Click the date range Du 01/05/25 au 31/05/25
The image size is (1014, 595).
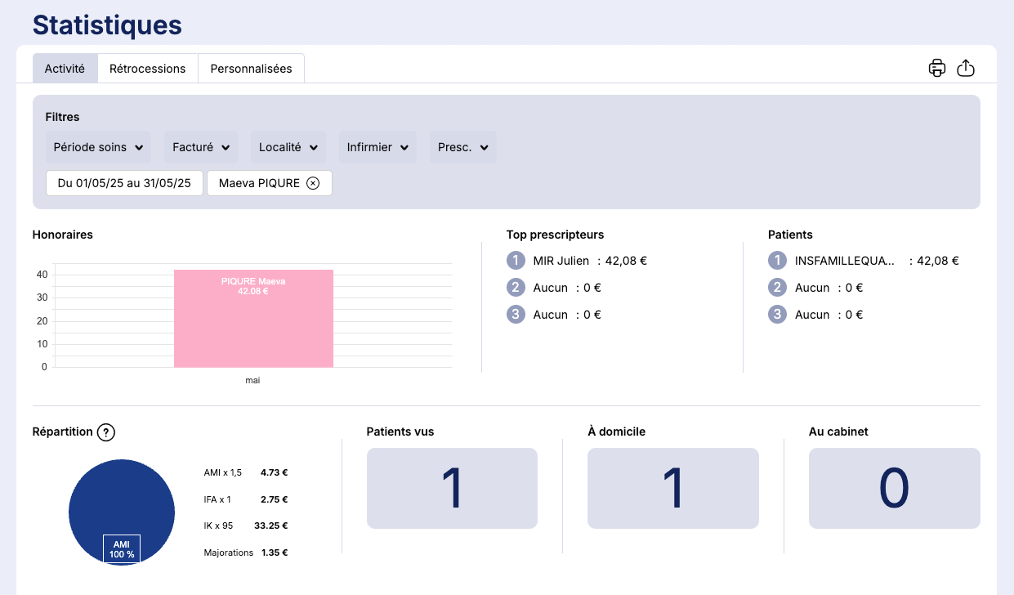124,183
